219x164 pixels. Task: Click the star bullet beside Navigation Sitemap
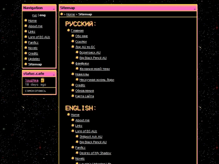coord(26,64)
